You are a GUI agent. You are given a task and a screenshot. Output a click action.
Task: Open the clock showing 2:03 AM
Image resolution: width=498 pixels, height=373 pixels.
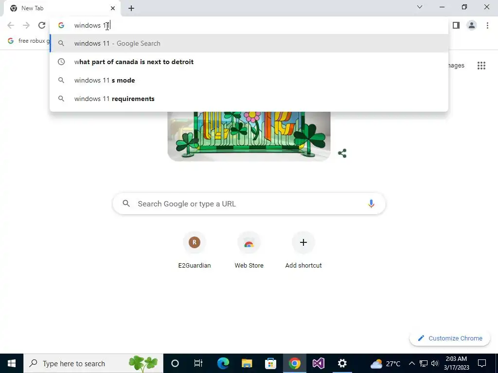point(456,363)
